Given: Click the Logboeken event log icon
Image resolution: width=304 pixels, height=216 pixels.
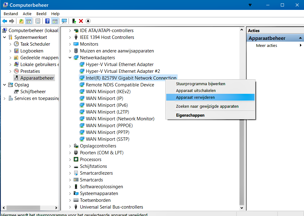Looking at the screenshot, I should 16,51.
